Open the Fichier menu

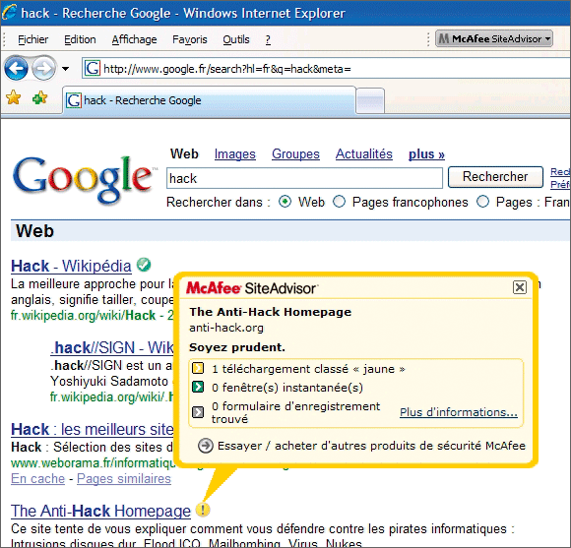pyautogui.click(x=32, y=39)
